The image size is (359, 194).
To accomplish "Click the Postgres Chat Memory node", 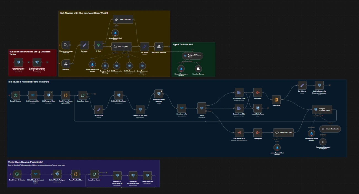I will pos(105,66).
